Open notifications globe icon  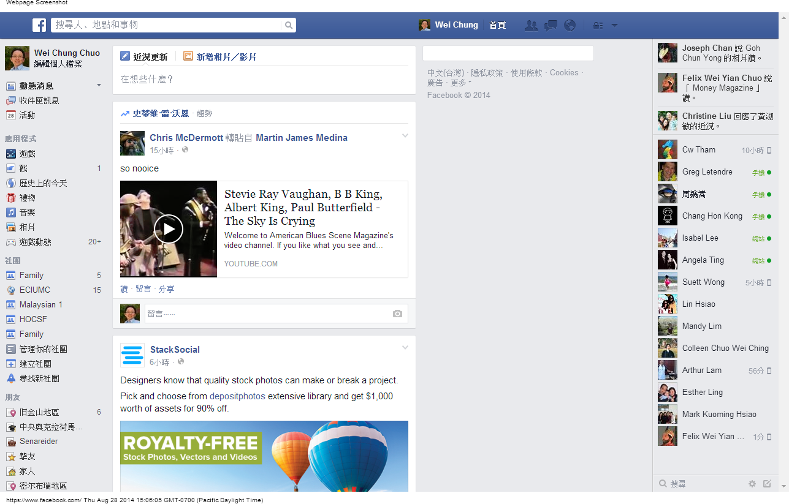(570, 25)
